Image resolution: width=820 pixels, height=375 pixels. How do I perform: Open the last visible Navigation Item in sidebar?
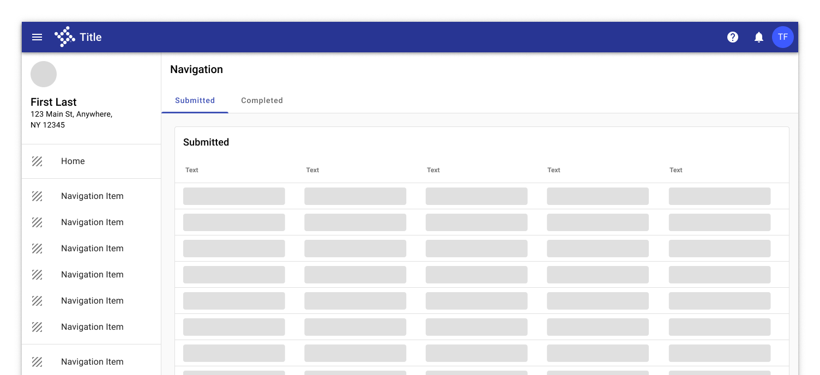[x=92, y=362]
